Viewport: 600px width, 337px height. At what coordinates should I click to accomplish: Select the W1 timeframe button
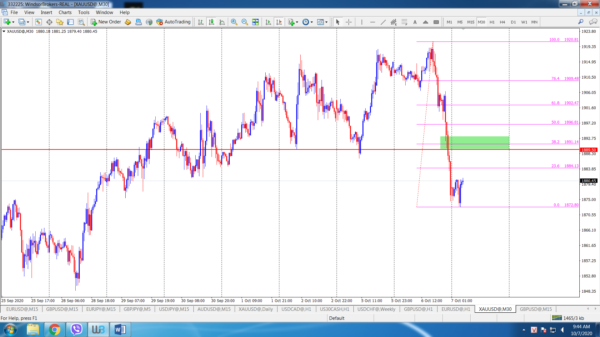point(524,22)
